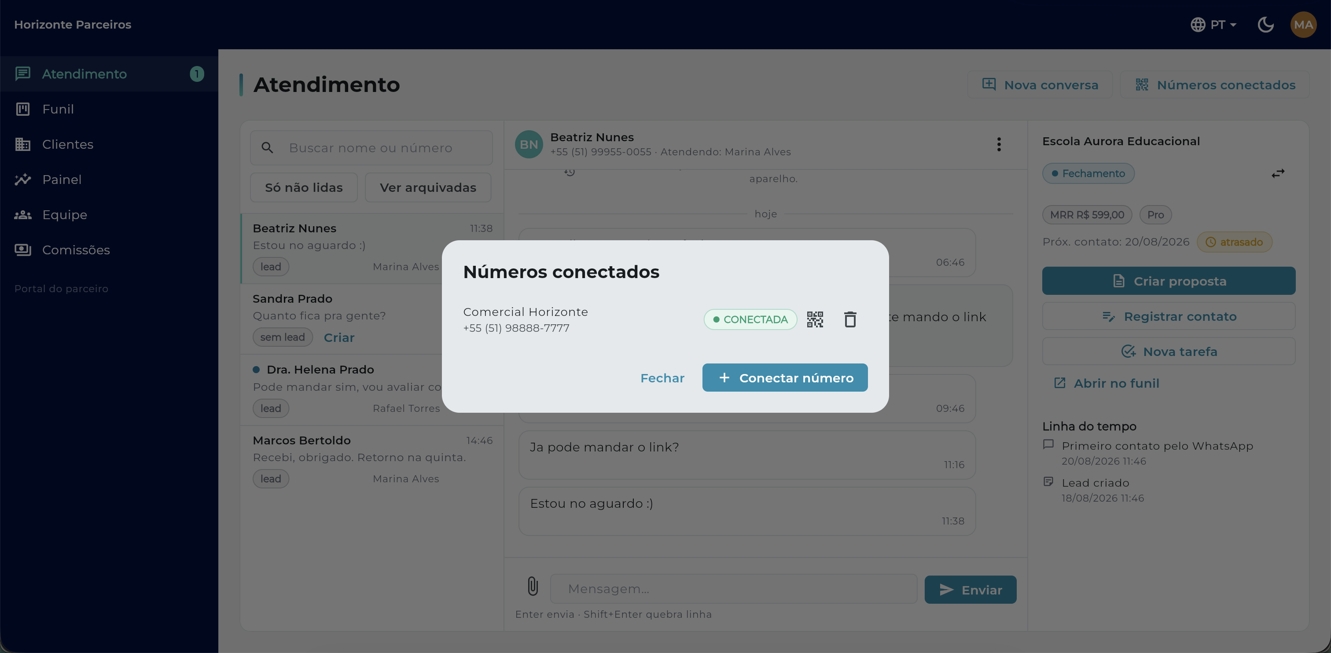
Task: Click the Números conectados header button
Action: [x=1215, y=85]
